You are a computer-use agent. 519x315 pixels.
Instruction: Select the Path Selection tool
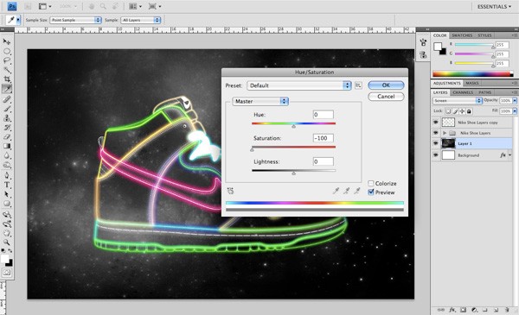(7, 194)
